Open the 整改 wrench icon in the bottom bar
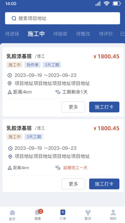Image resolution: width=125 pixels, height=223 pixels. click(88, 212)
